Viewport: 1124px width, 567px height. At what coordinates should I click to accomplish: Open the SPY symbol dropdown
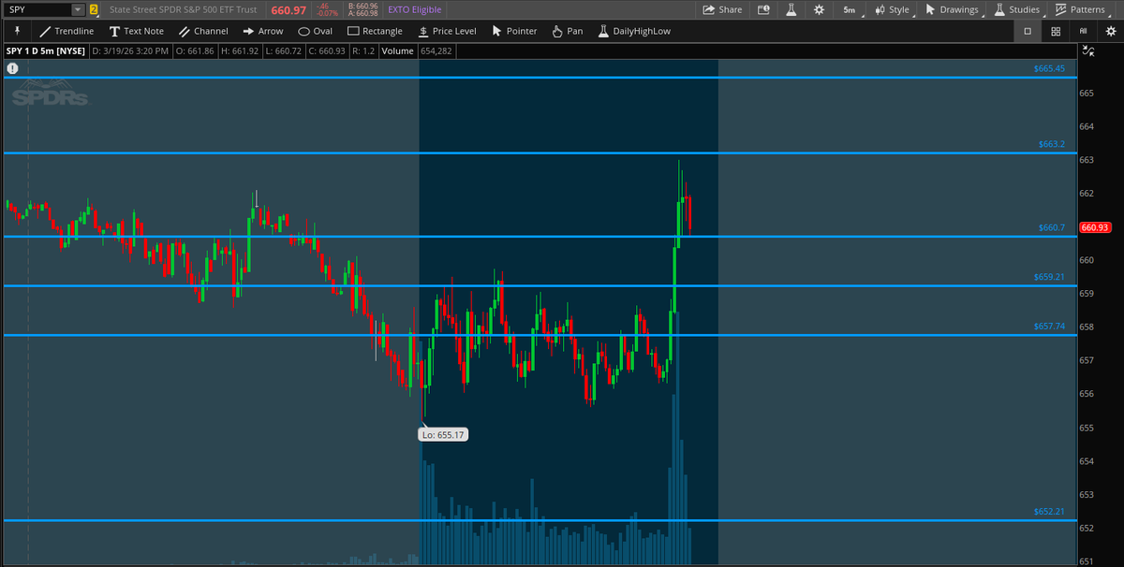79,9
